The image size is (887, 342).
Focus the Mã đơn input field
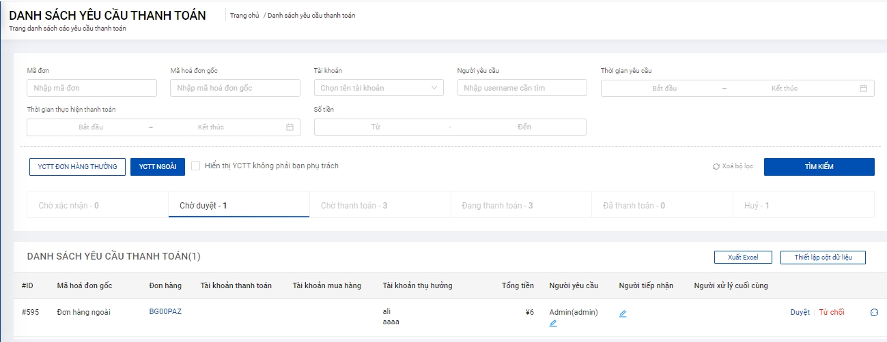tap(91, 88)
